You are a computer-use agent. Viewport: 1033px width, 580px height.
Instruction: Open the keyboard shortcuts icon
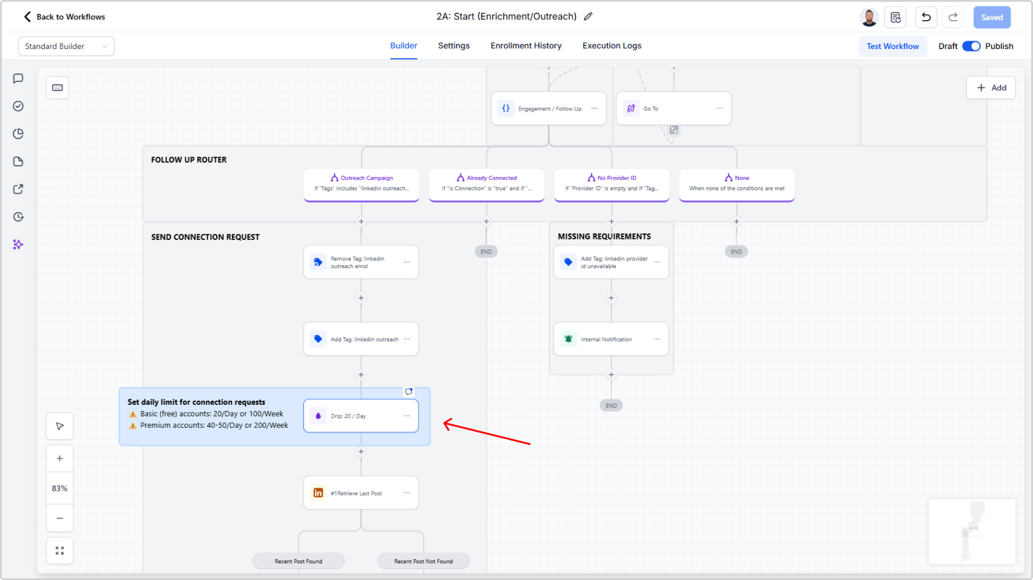[58, 87]
